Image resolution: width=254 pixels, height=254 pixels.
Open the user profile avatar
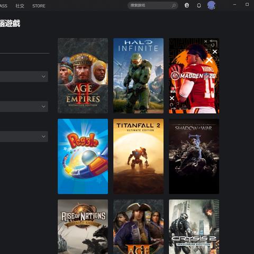pos(211,5)
